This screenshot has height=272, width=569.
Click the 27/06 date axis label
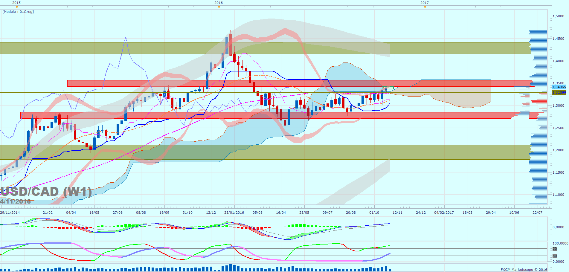pyautogui.click(x=118, y=213)
